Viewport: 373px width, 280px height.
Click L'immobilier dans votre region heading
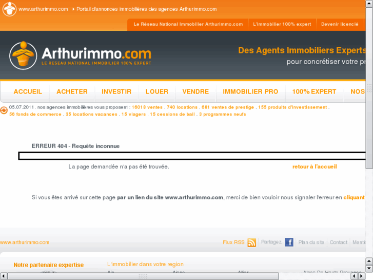145,264
